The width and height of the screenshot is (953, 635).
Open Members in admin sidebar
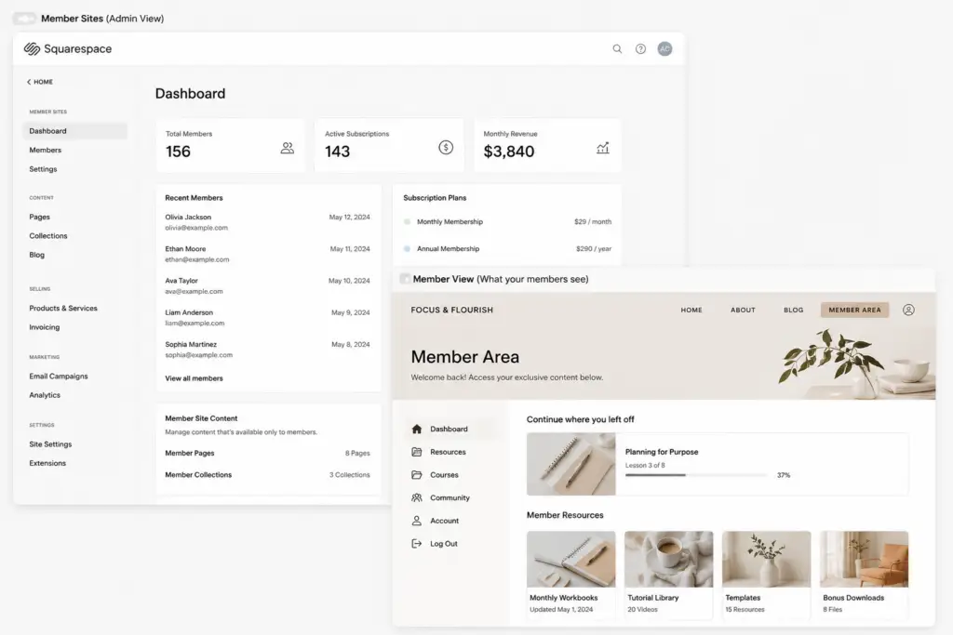(x=45, y=150)
